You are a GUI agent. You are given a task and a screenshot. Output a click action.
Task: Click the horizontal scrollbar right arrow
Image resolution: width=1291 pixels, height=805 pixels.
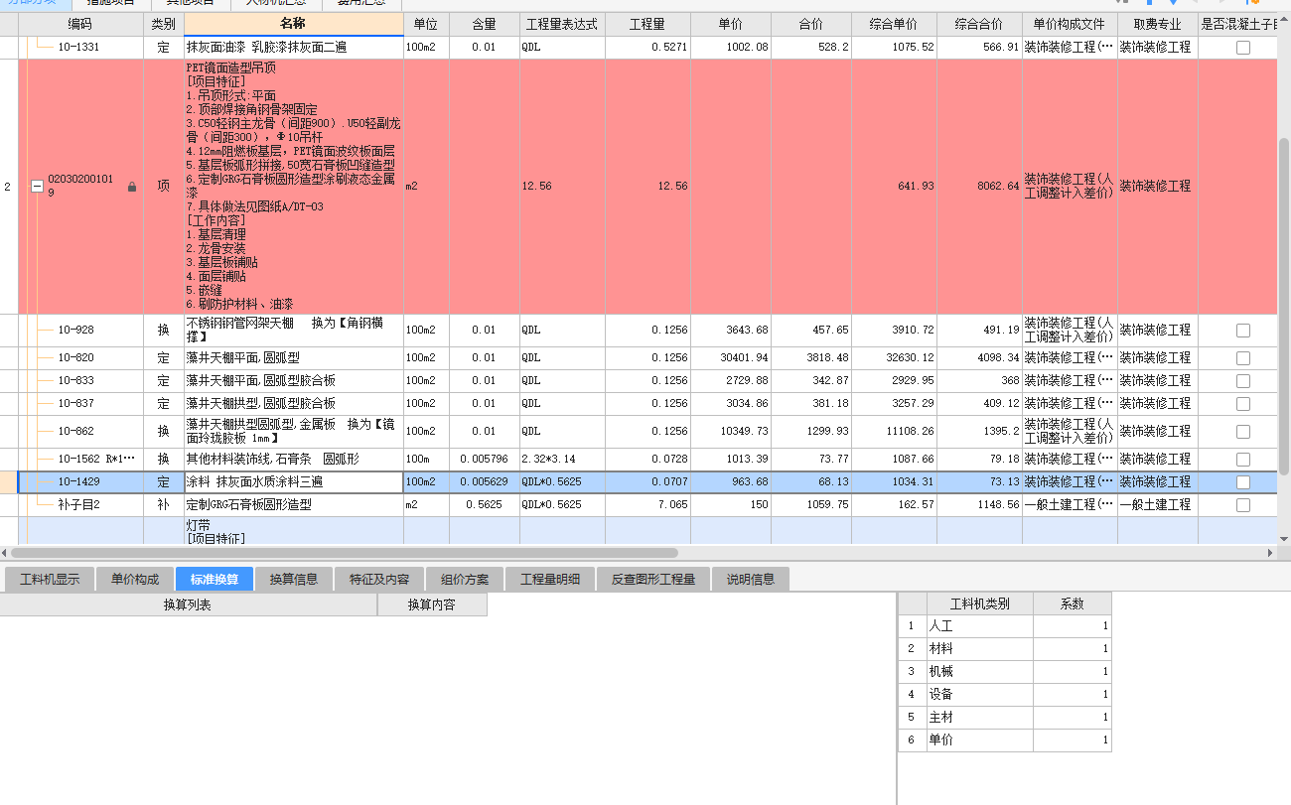click(x=1270, y=553)
